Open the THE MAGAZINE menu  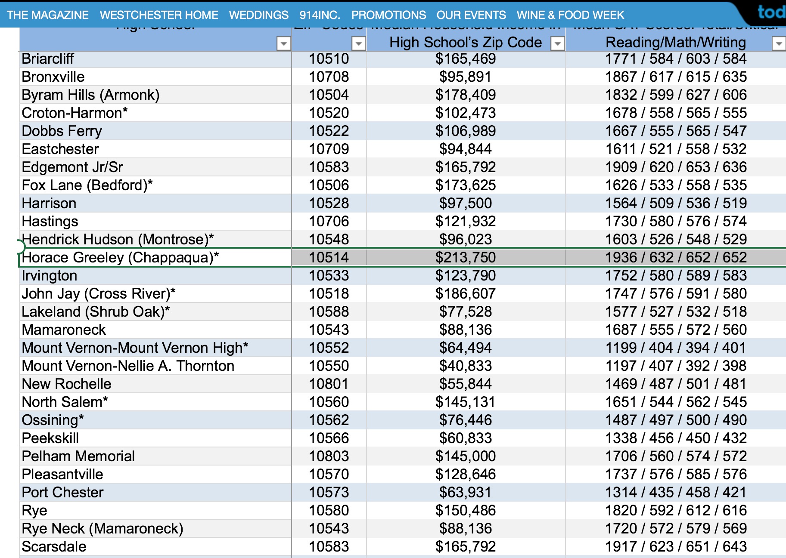[x=47, y=15]
